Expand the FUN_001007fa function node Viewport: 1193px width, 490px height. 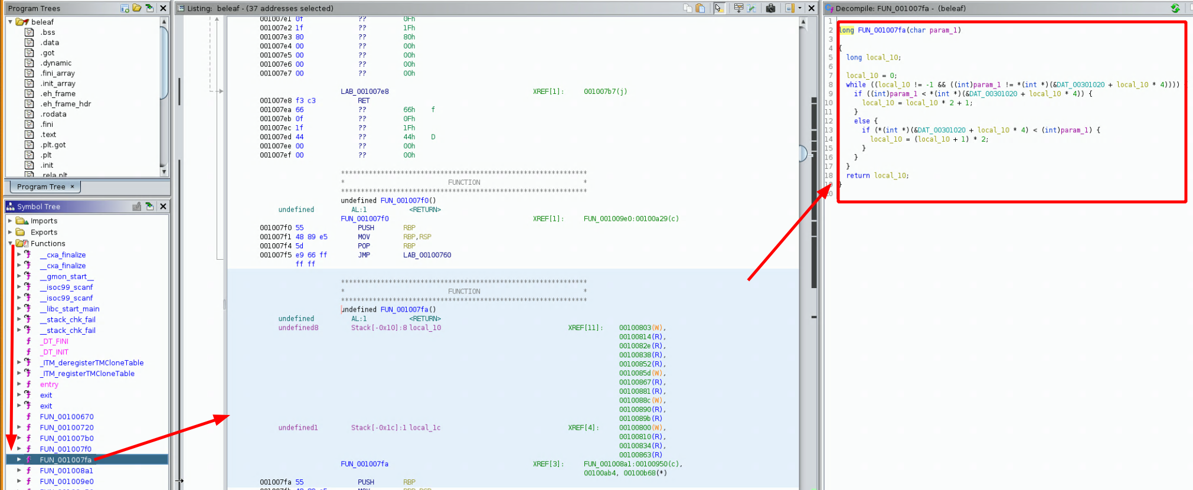click(x=19, y=460)
